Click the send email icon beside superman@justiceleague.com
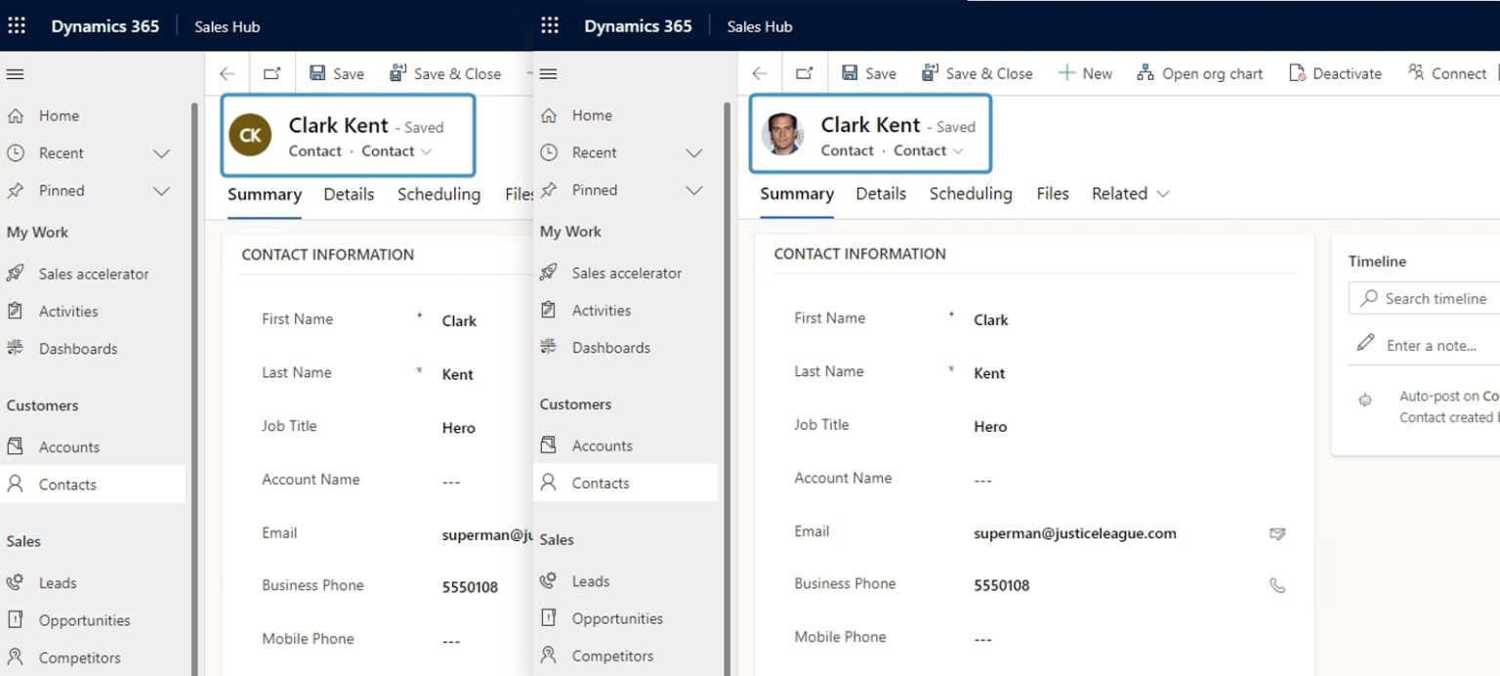Image resolution: width=1500 pixels, height=676 pixels. coord(1276,533)
